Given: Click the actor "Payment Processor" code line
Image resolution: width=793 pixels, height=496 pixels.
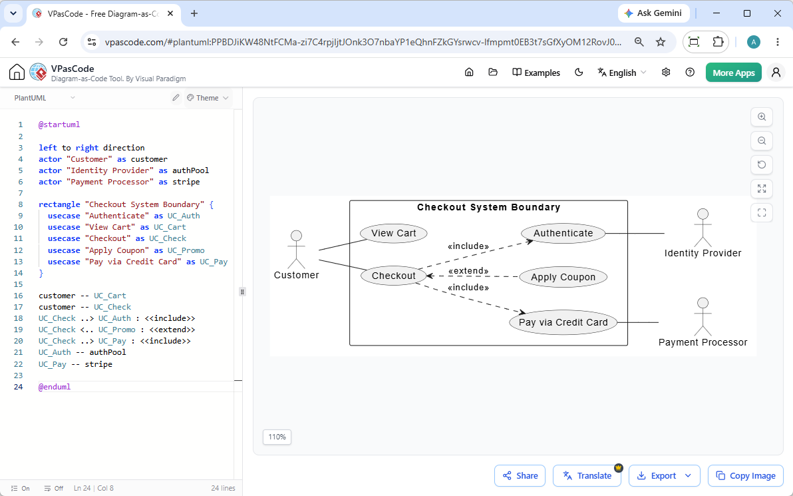Looking at the screenshot, I should click(x=119, y=182).
